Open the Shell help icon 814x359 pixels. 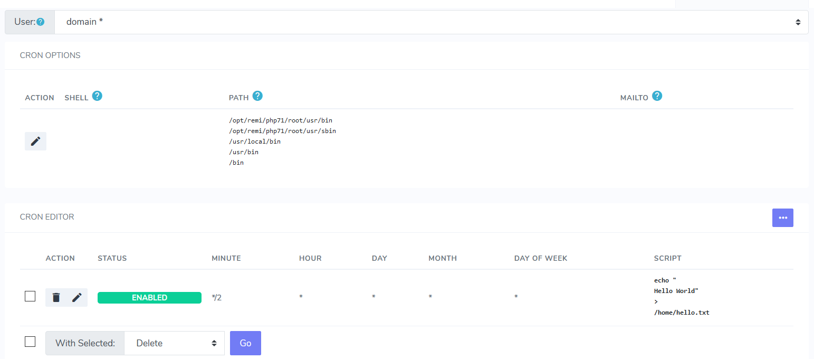pyautogui.click(x=97, y=96)
